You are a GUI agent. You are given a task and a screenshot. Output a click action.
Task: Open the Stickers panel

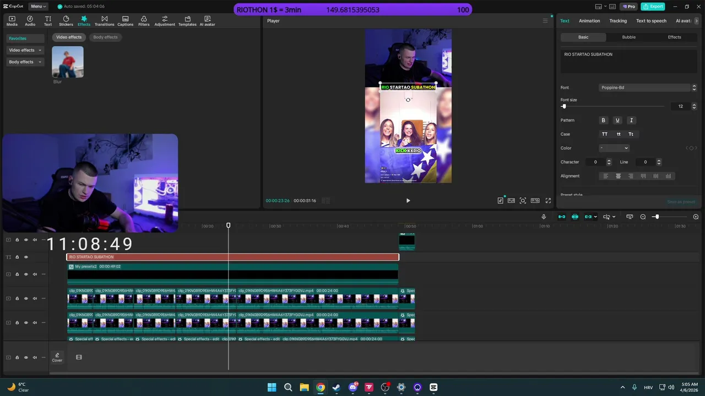pos(66,21)
